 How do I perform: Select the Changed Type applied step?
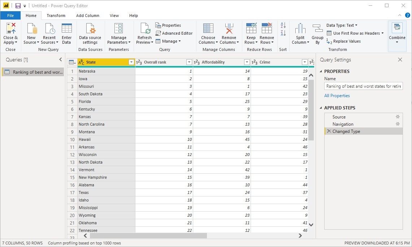(364, 131)
